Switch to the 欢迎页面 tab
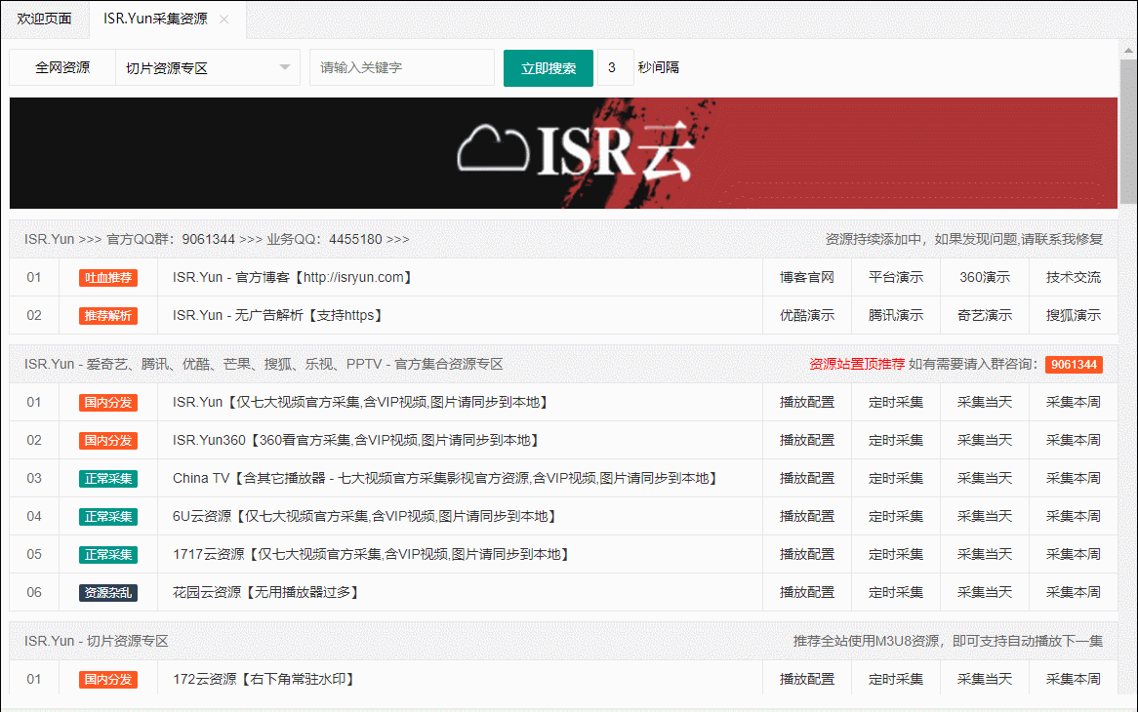 pyautogui.click(x=44, y=20)
